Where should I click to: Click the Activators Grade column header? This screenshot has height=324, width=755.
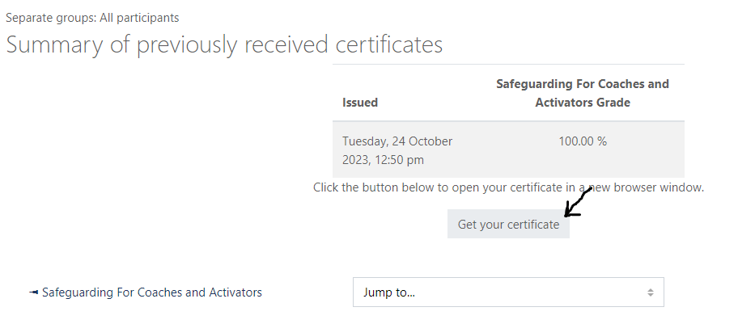(x=583, y=103)
